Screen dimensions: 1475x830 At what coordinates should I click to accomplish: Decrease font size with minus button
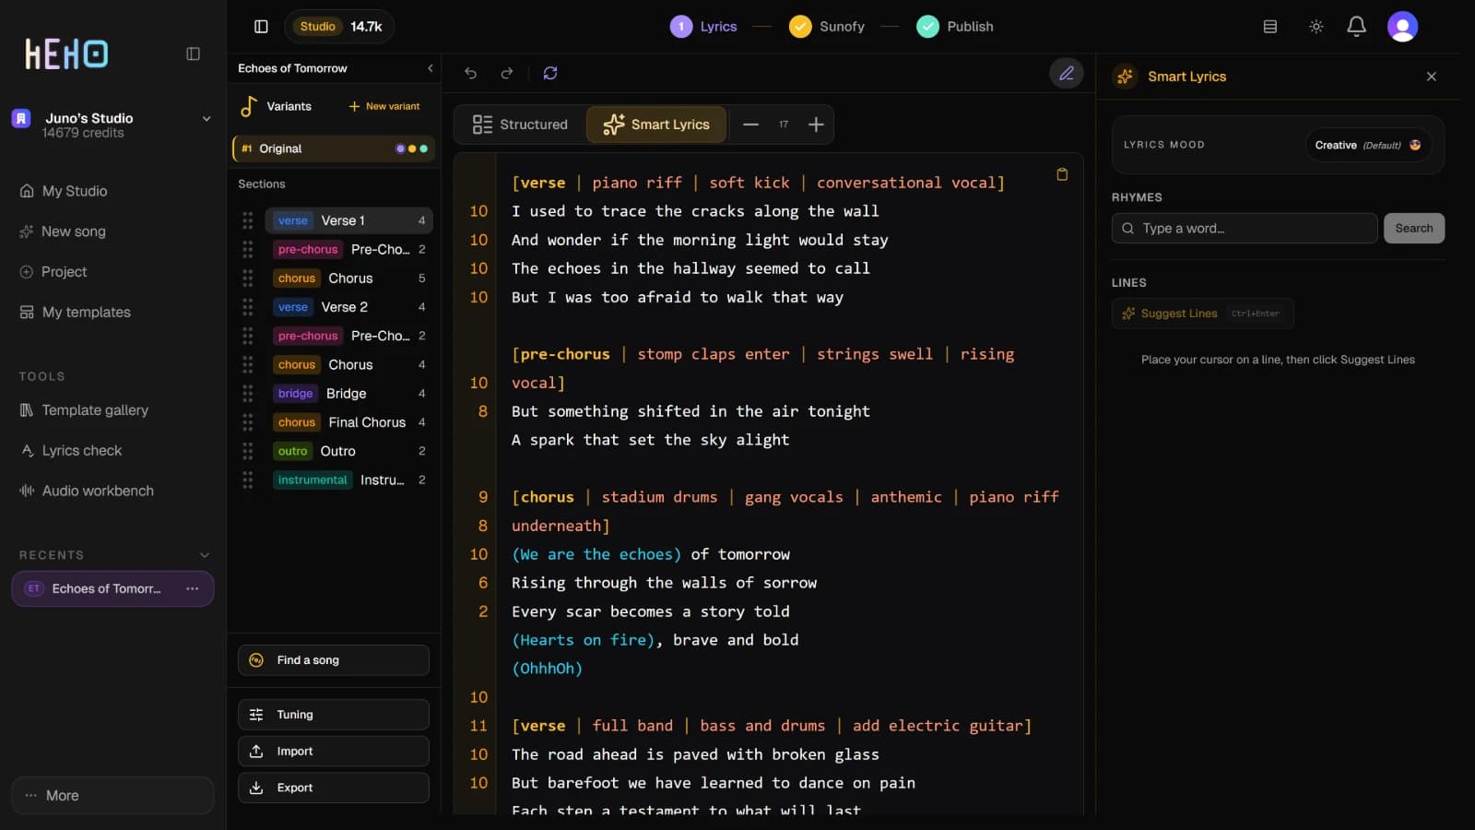(750, 125)
